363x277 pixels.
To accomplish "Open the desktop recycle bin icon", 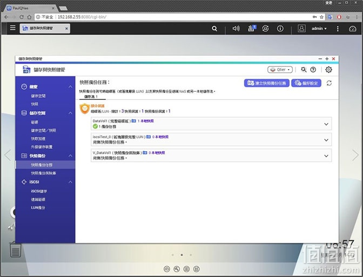I will coord(16,249).
